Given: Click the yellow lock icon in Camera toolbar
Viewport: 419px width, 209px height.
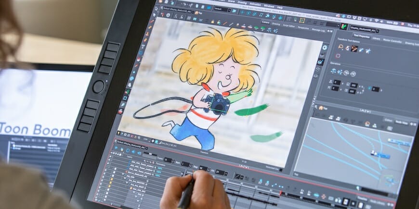Looking at the screenshot, I should pos(212,21).
